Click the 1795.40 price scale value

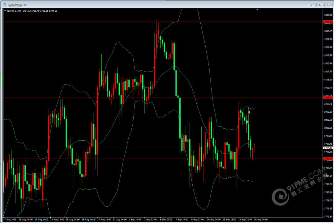[328, 144]
